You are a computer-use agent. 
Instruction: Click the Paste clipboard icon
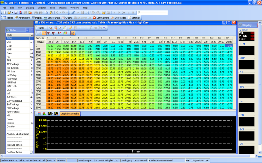[x=51, y=13]
